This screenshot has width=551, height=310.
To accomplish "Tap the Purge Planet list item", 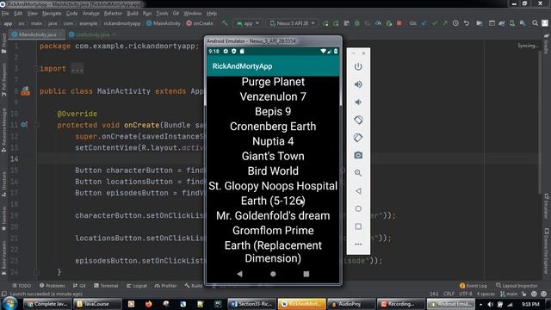I will 273,82.
